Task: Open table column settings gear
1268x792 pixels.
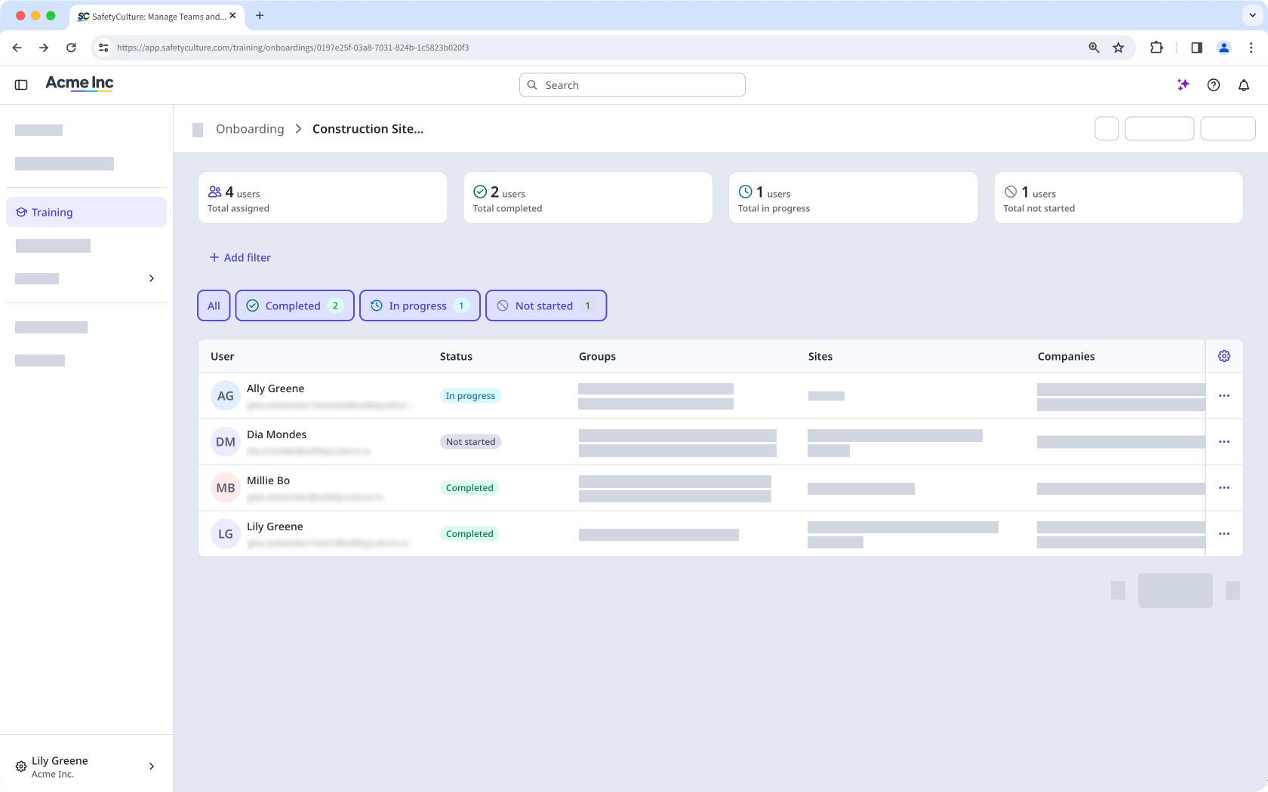Action: pos(1224,356)
